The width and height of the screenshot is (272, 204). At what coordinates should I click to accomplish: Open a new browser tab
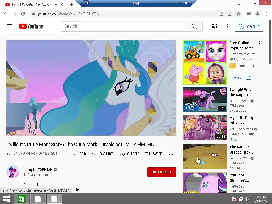[72, 5]
